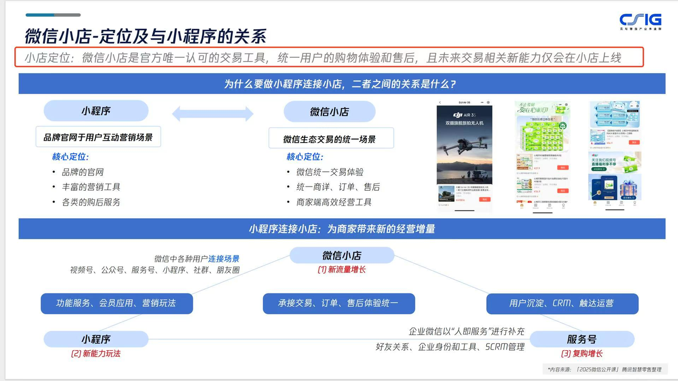Click the back arrow in the DJI Air 3S screenshot

tap(440, 102)
